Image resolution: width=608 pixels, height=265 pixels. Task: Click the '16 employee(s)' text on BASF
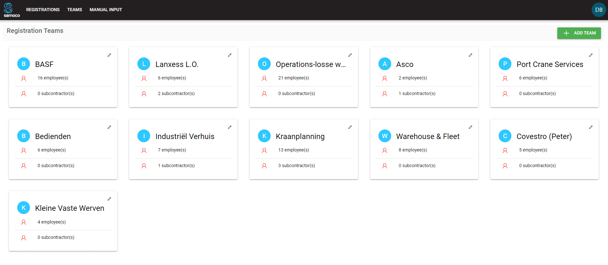pyautogui.click(x=53, y=78)
